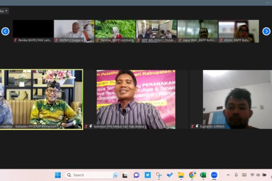Image resolution: width=272 pixels, height=181 pixels.
Task: Click the Windows Start button
Action: pos(58,175)
